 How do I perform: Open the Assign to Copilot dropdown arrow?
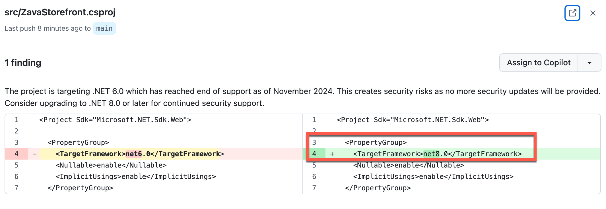pos(589,62)
